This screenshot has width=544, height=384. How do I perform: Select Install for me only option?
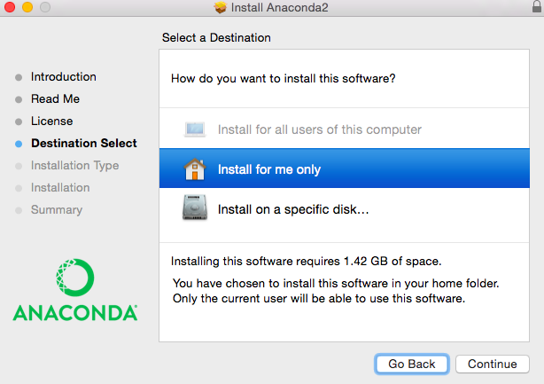(x=344, y=168)
